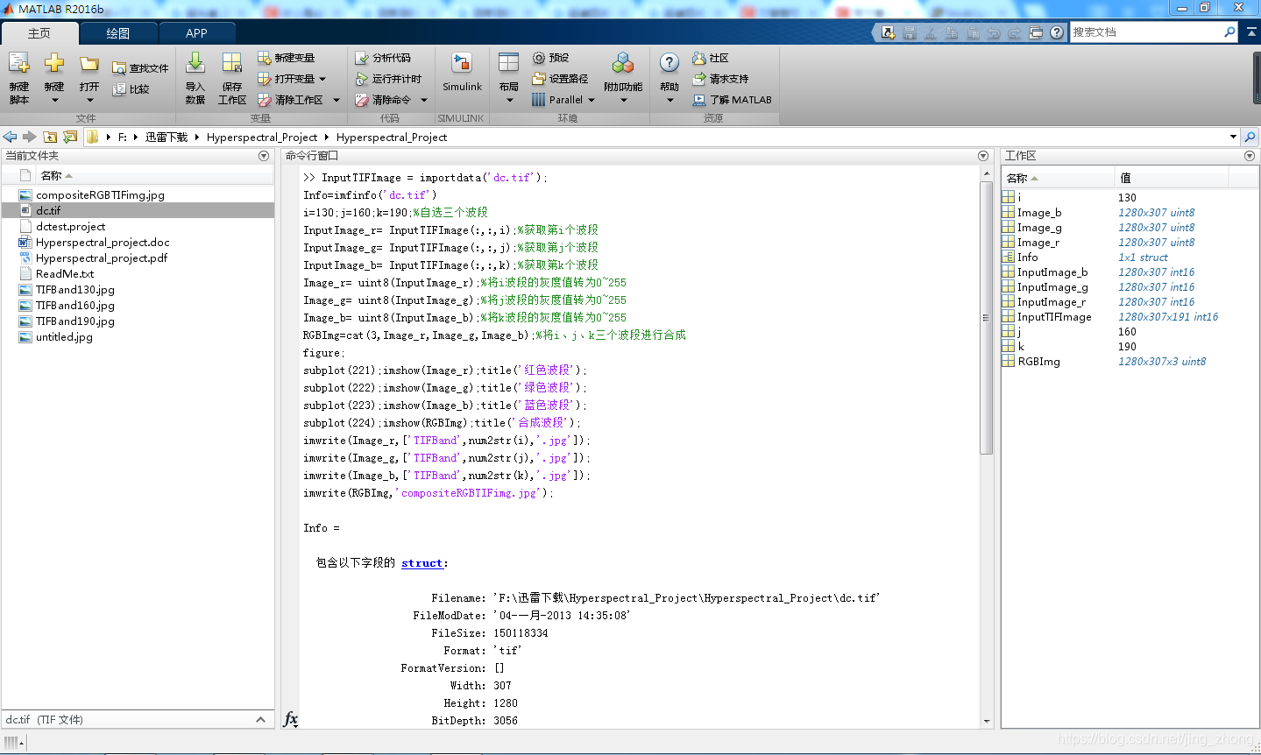Click Compare (比较) files
This screenshot has height=755, width=1261.
pyautogui.click(x=131, y=89)
